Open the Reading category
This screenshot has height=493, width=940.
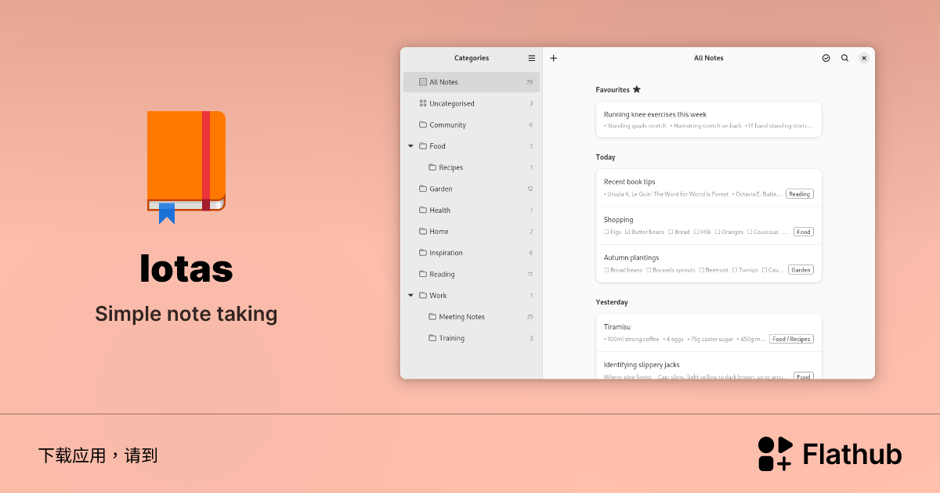pos(442,275)
